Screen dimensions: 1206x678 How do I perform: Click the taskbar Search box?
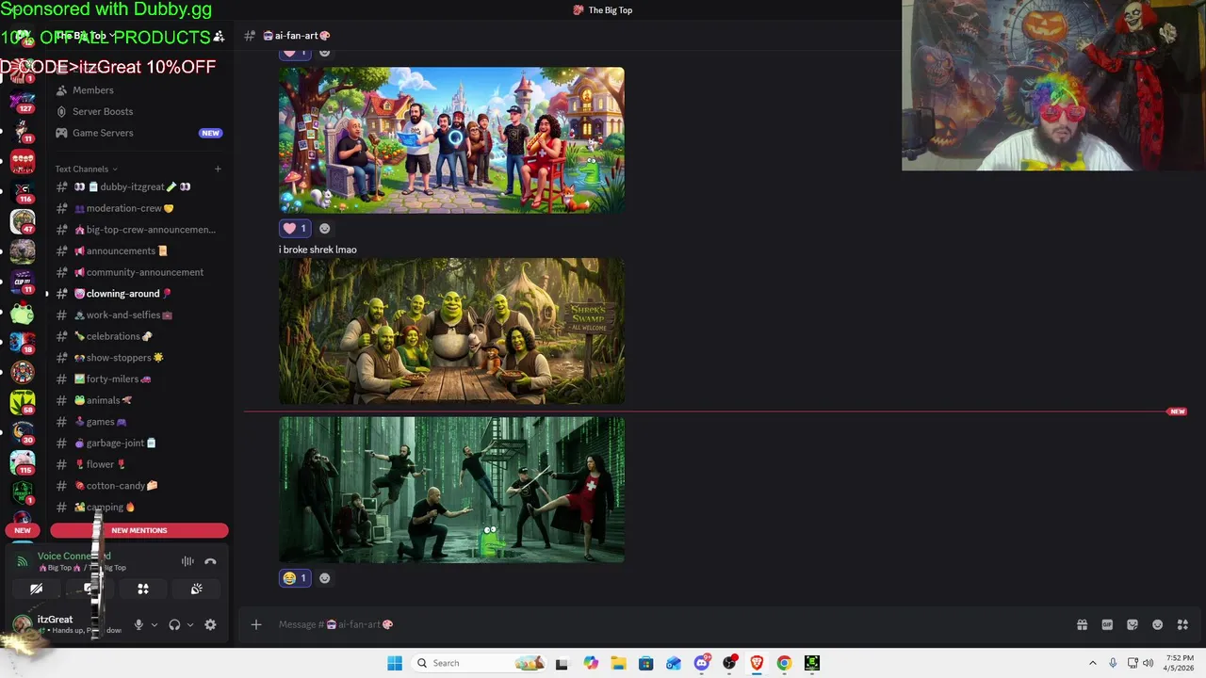click(x=480, y=663)
